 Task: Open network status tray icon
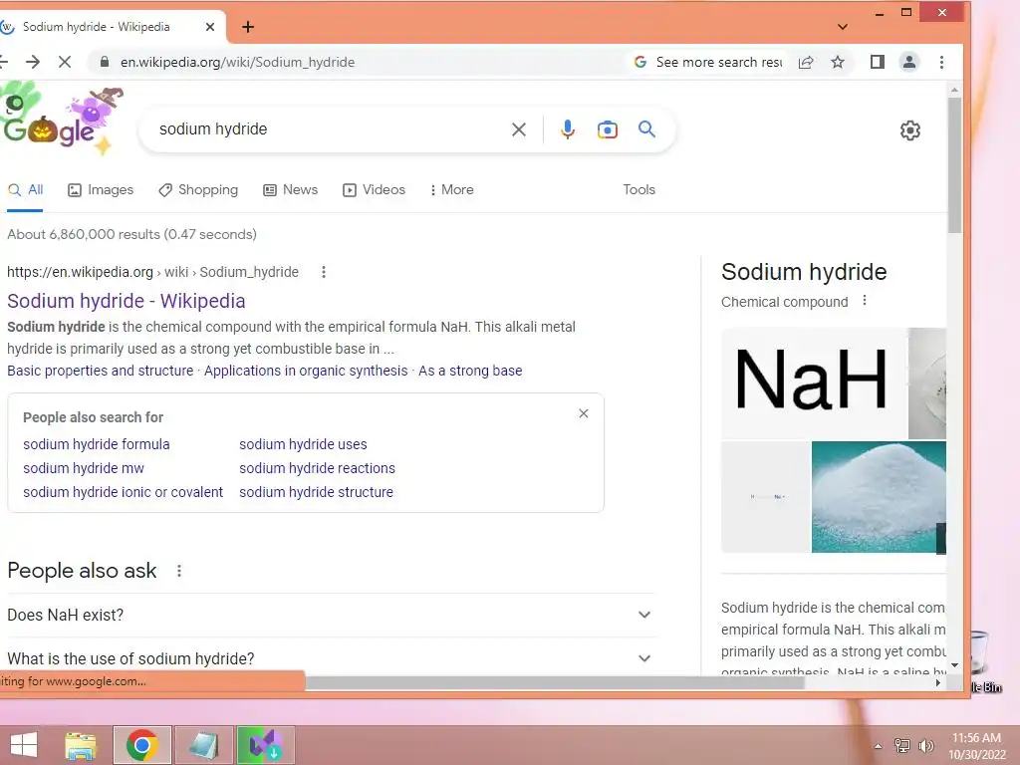[901, 746]
